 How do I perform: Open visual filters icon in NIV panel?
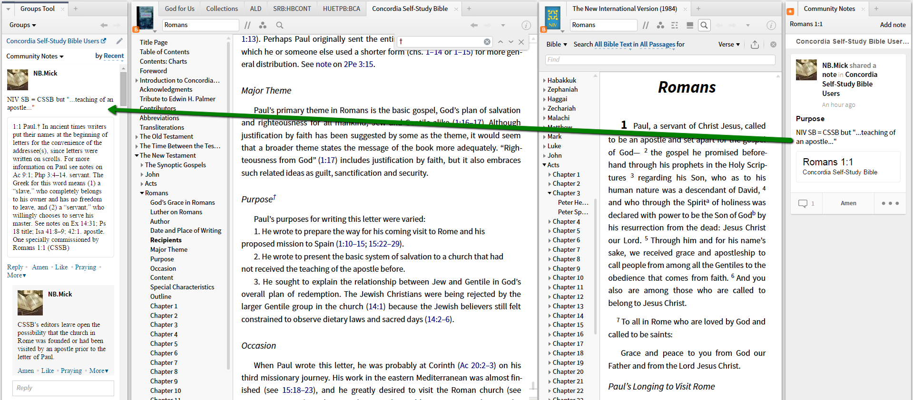(x=660, y=25)
